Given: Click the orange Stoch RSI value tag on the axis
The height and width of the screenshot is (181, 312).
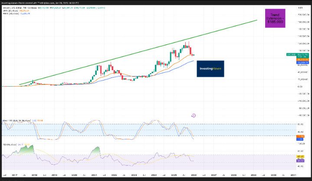Looking at the screenshot, I should click(x=300, y=136).
